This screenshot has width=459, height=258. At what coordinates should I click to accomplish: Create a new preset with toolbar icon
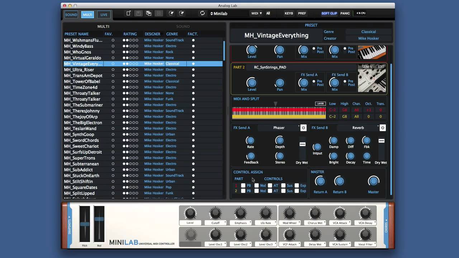128,13
